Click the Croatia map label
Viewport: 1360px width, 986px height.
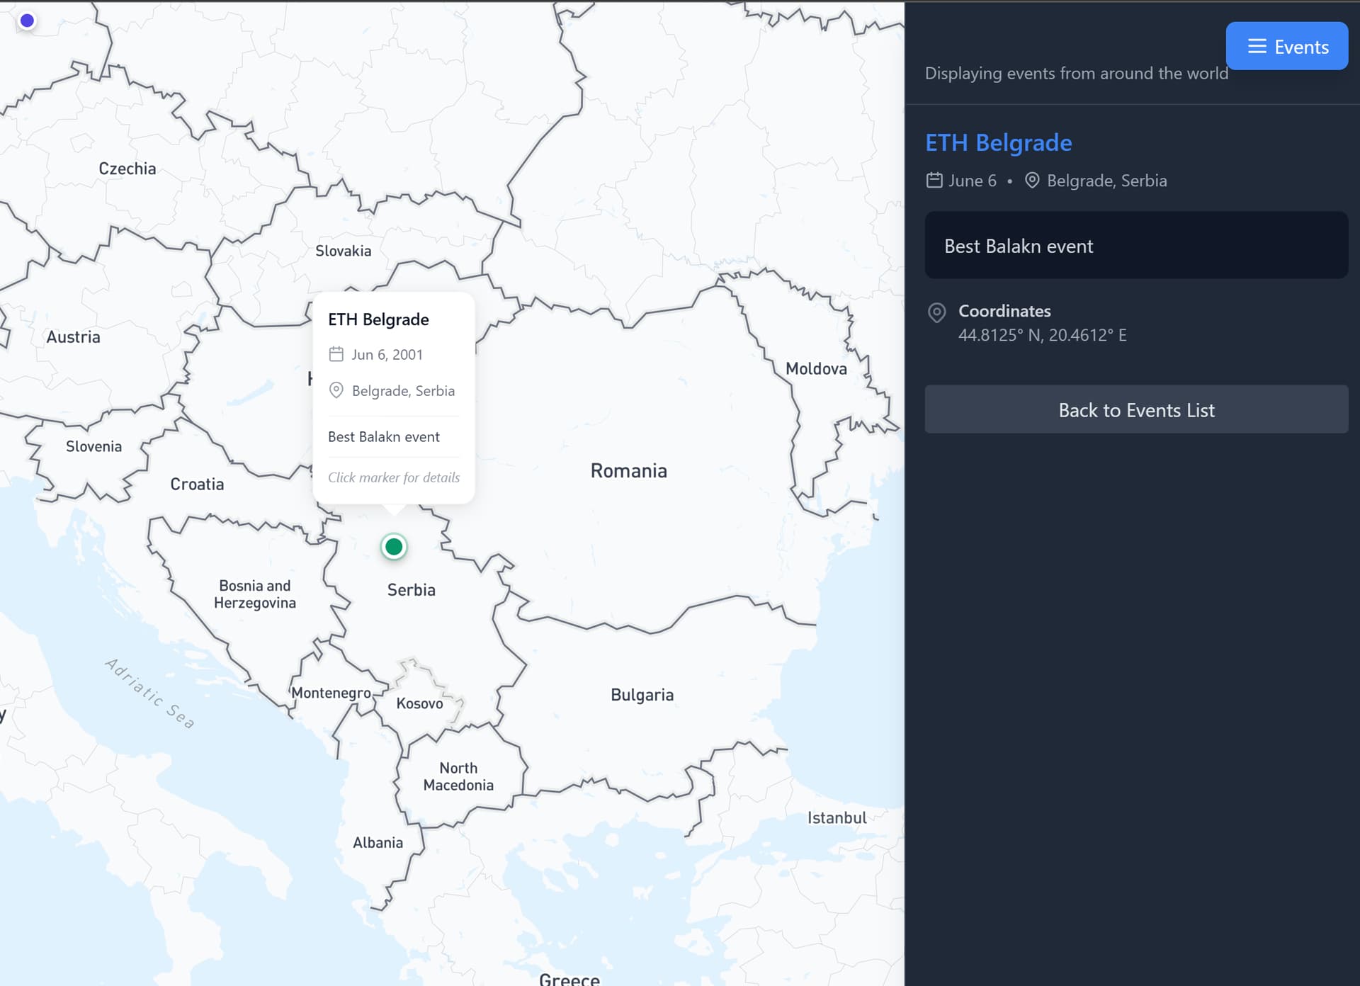click(x=197, y=484)
